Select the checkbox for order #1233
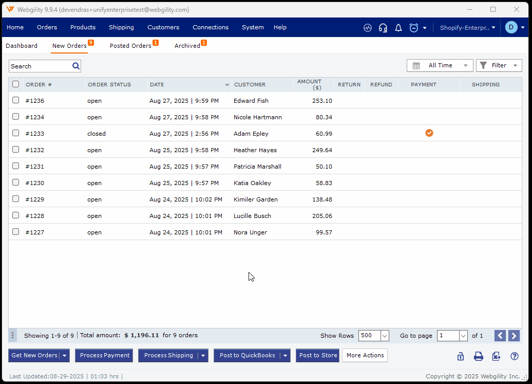The image size is (532, 384). [x=16, y=133]
